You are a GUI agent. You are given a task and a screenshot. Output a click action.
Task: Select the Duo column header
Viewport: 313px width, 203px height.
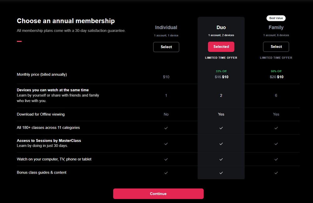pos(221,28)
